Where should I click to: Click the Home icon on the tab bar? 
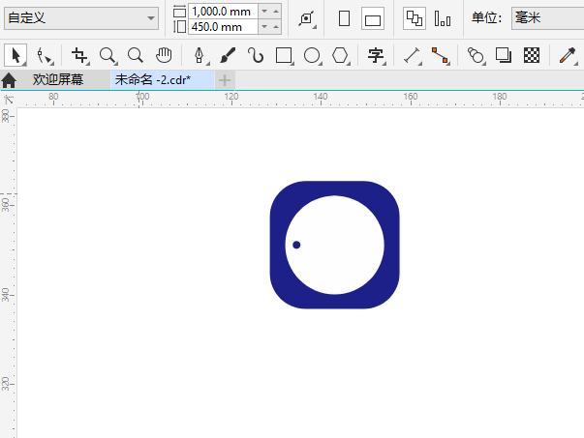[x=9, y=80]
